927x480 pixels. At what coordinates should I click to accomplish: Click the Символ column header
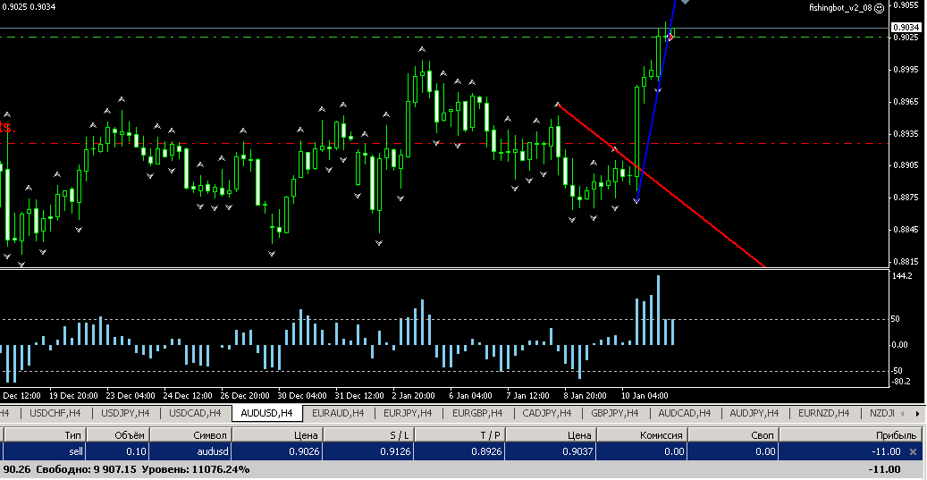[x=191, y=435]
